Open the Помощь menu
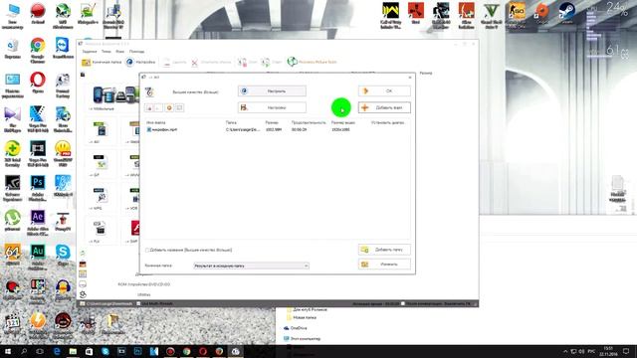The width and height of the screenshot is (637, 358). click(x=137, y=52)
